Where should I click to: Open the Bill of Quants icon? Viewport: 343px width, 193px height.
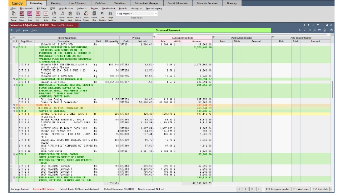(22, 16)
